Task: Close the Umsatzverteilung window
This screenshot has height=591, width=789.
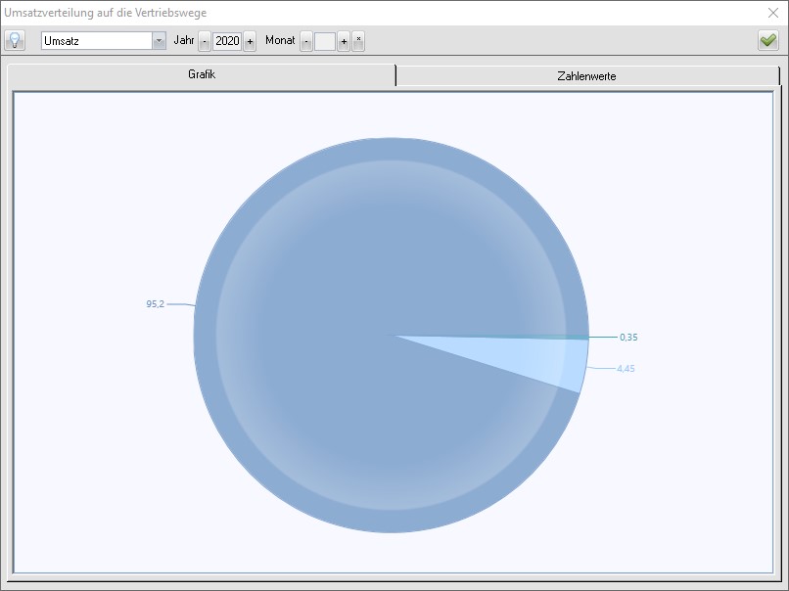Action: (x=772, y=13)
